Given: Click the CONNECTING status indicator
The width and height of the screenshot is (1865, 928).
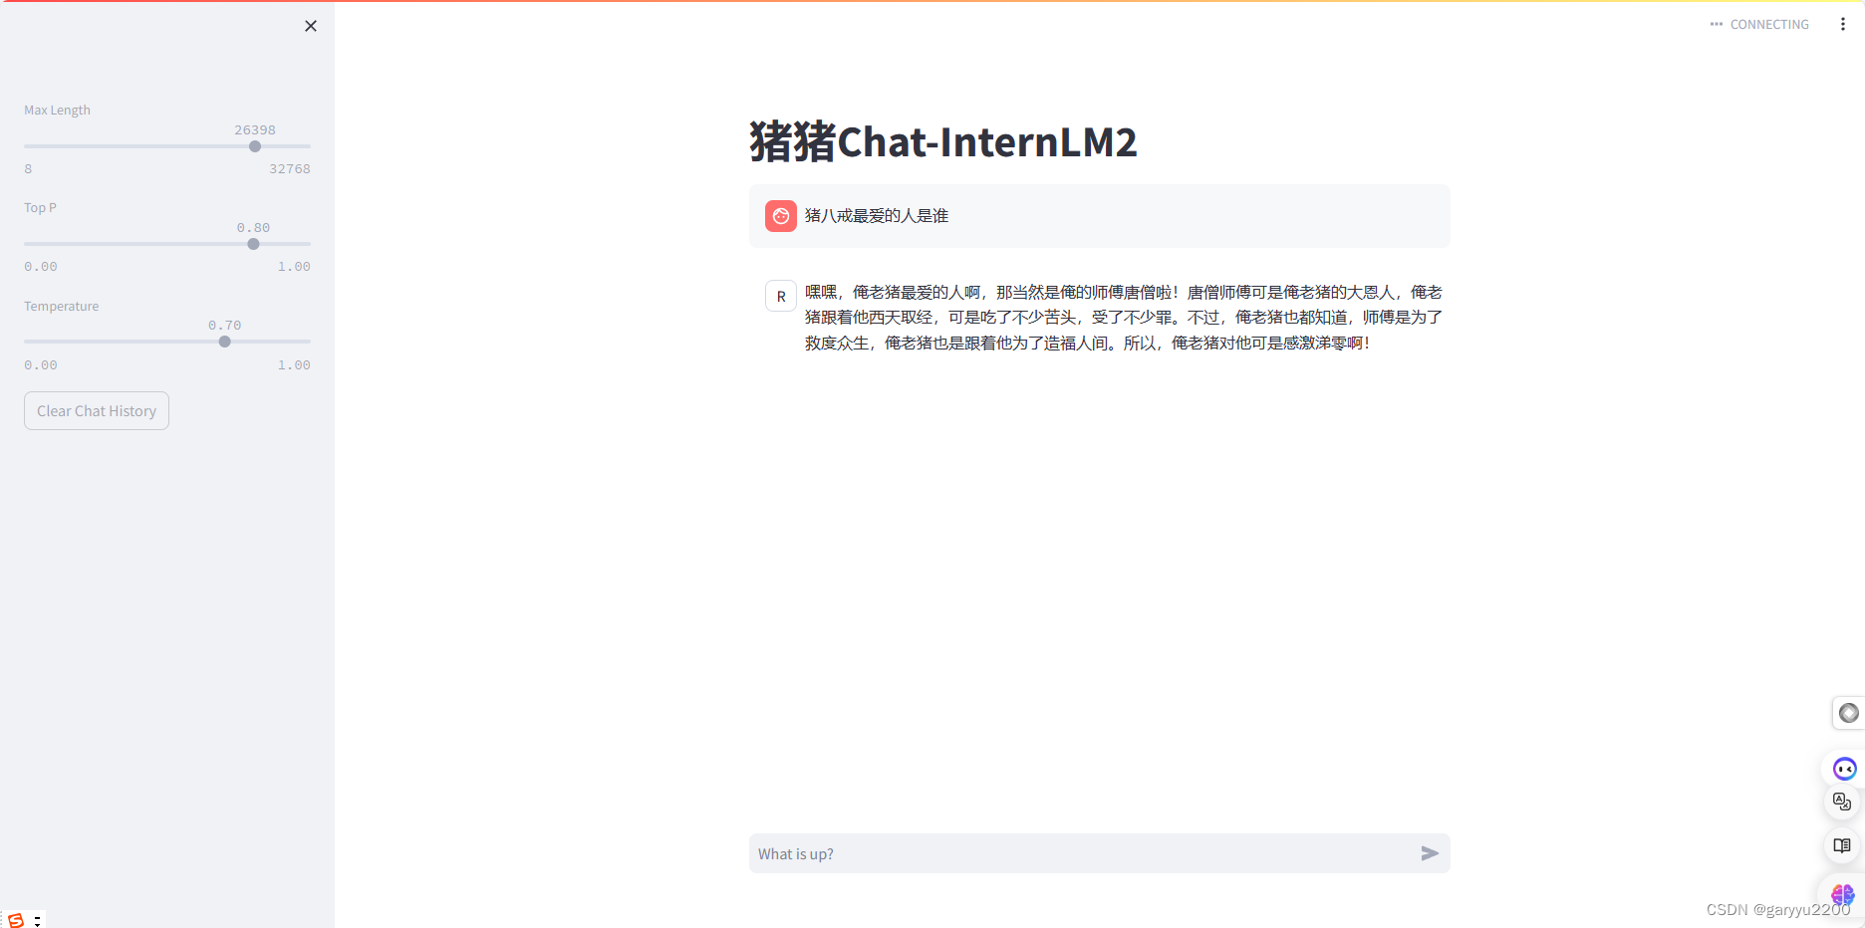Looking at the screenshot, I should (1759, 24).
